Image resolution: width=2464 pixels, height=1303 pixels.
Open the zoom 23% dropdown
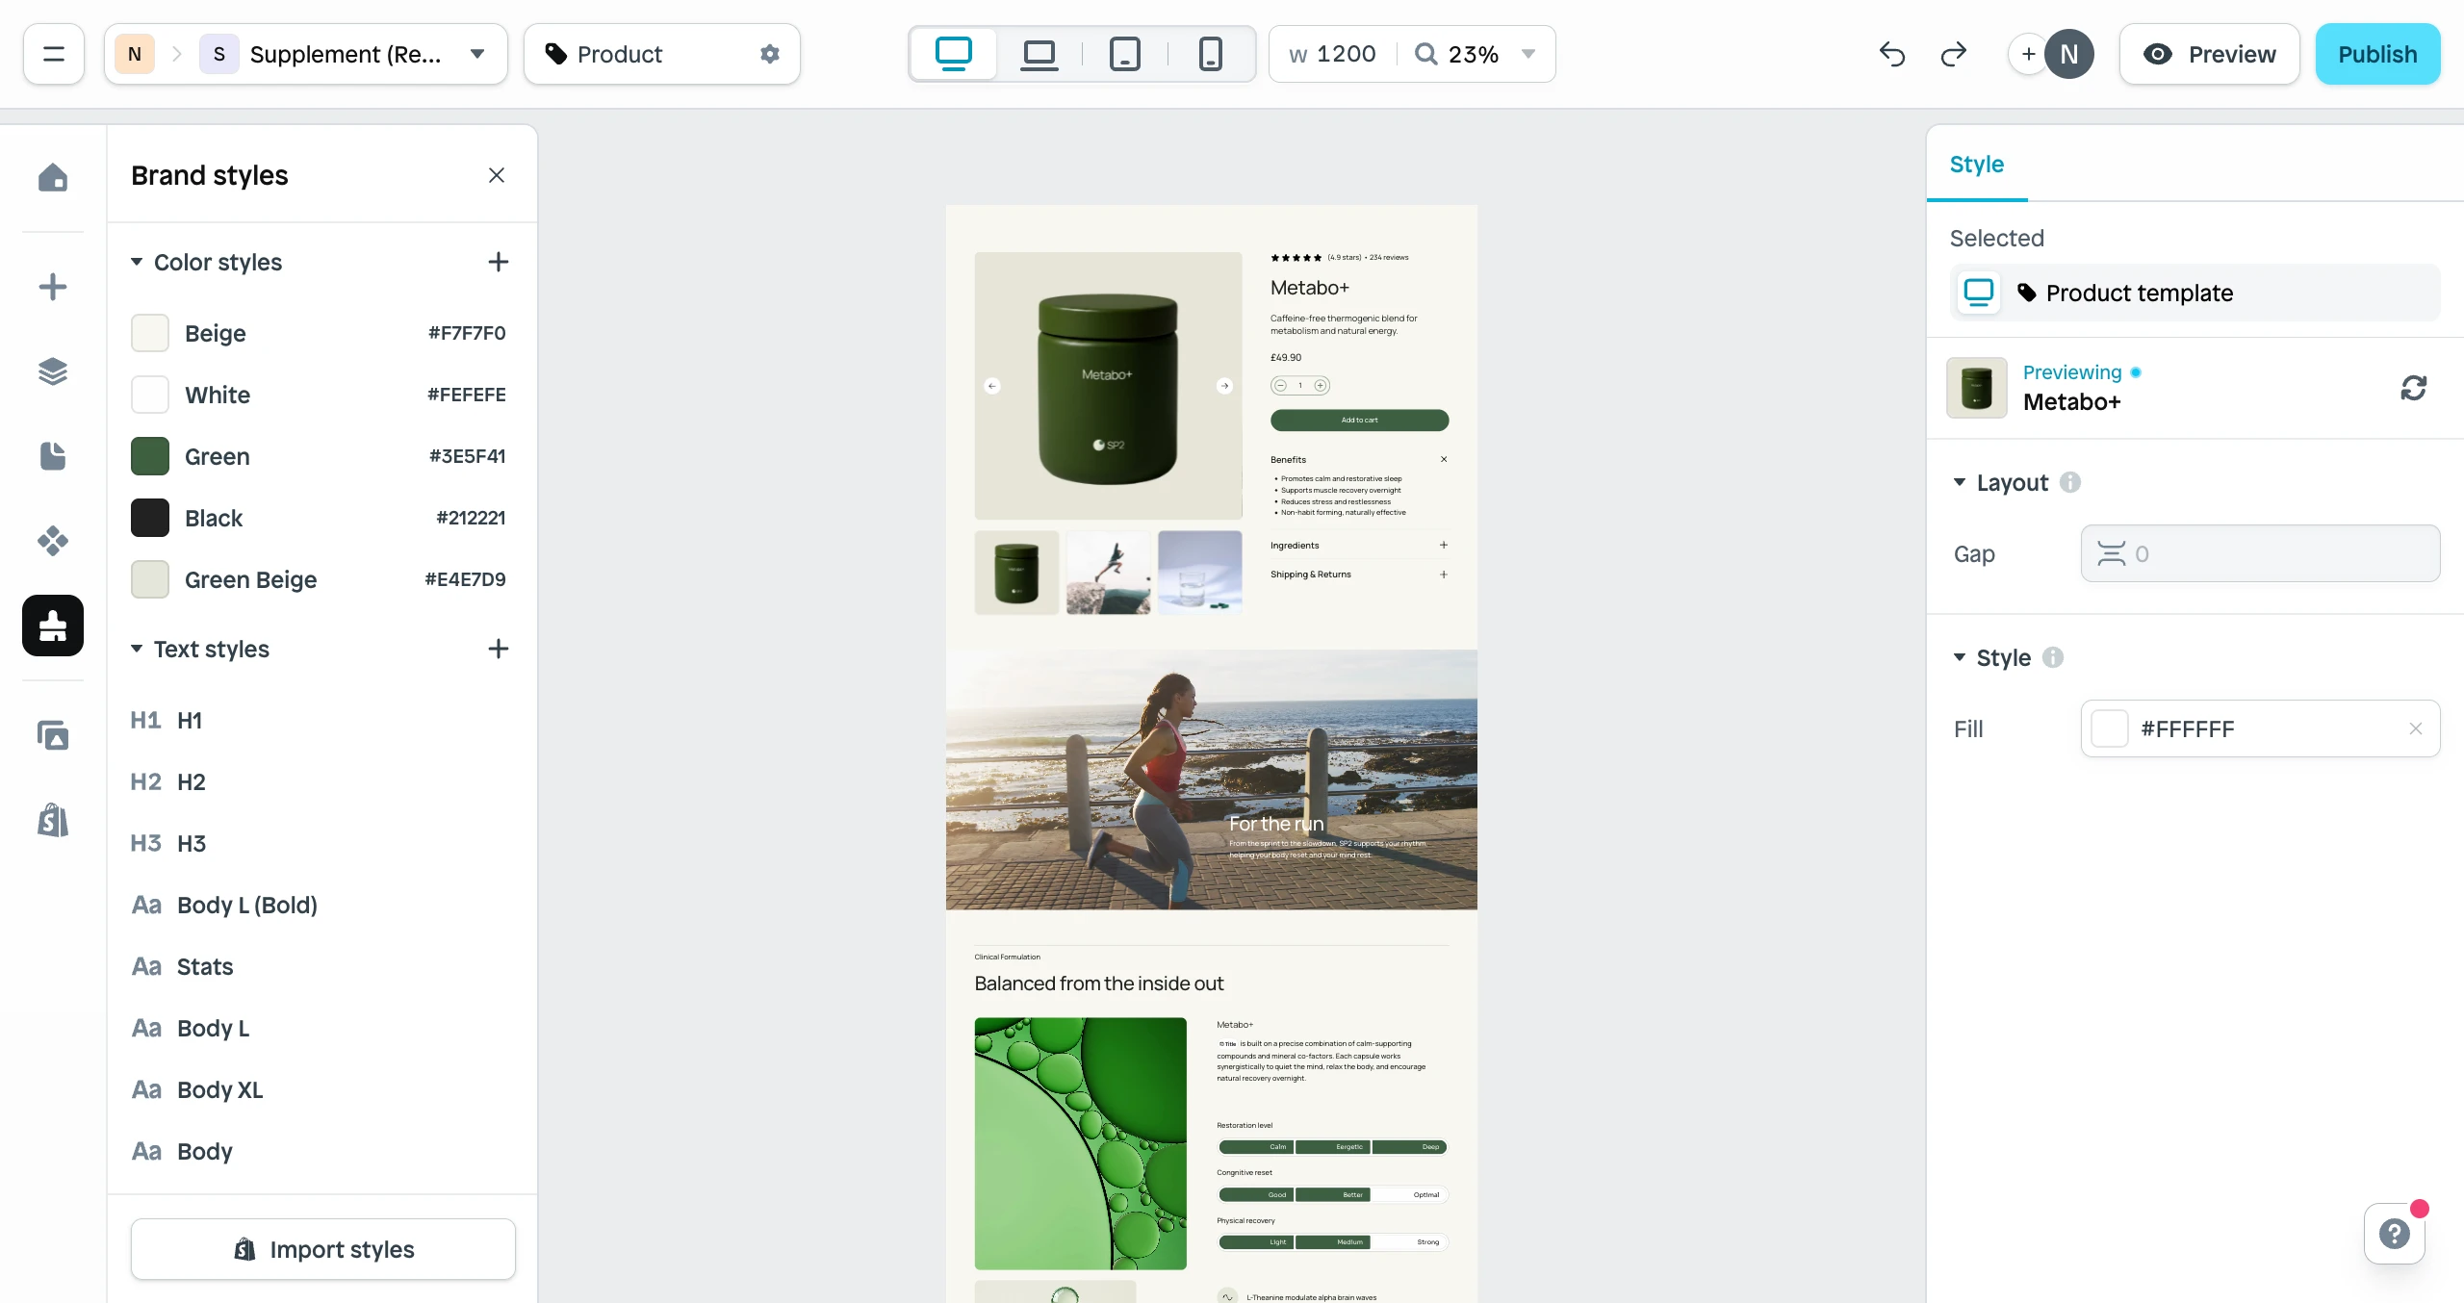pos(1527,54)
